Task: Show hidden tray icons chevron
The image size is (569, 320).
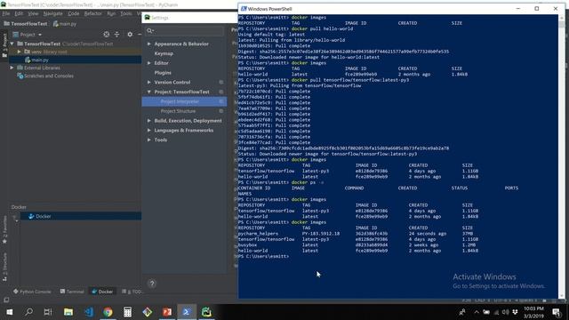Action: 477,312
